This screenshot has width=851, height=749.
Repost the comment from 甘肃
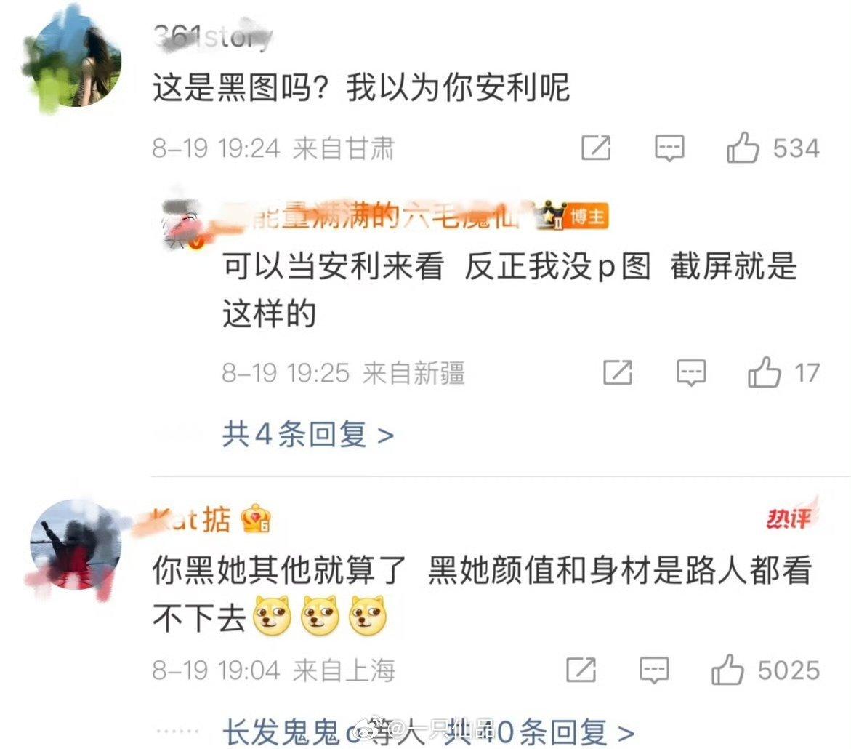click(x=596, y=148)
